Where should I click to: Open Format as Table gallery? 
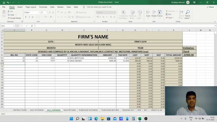pos(133,15)
